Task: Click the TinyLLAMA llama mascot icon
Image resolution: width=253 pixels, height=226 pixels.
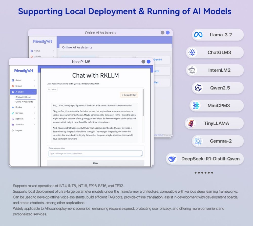Action: (x=191, y=123)
